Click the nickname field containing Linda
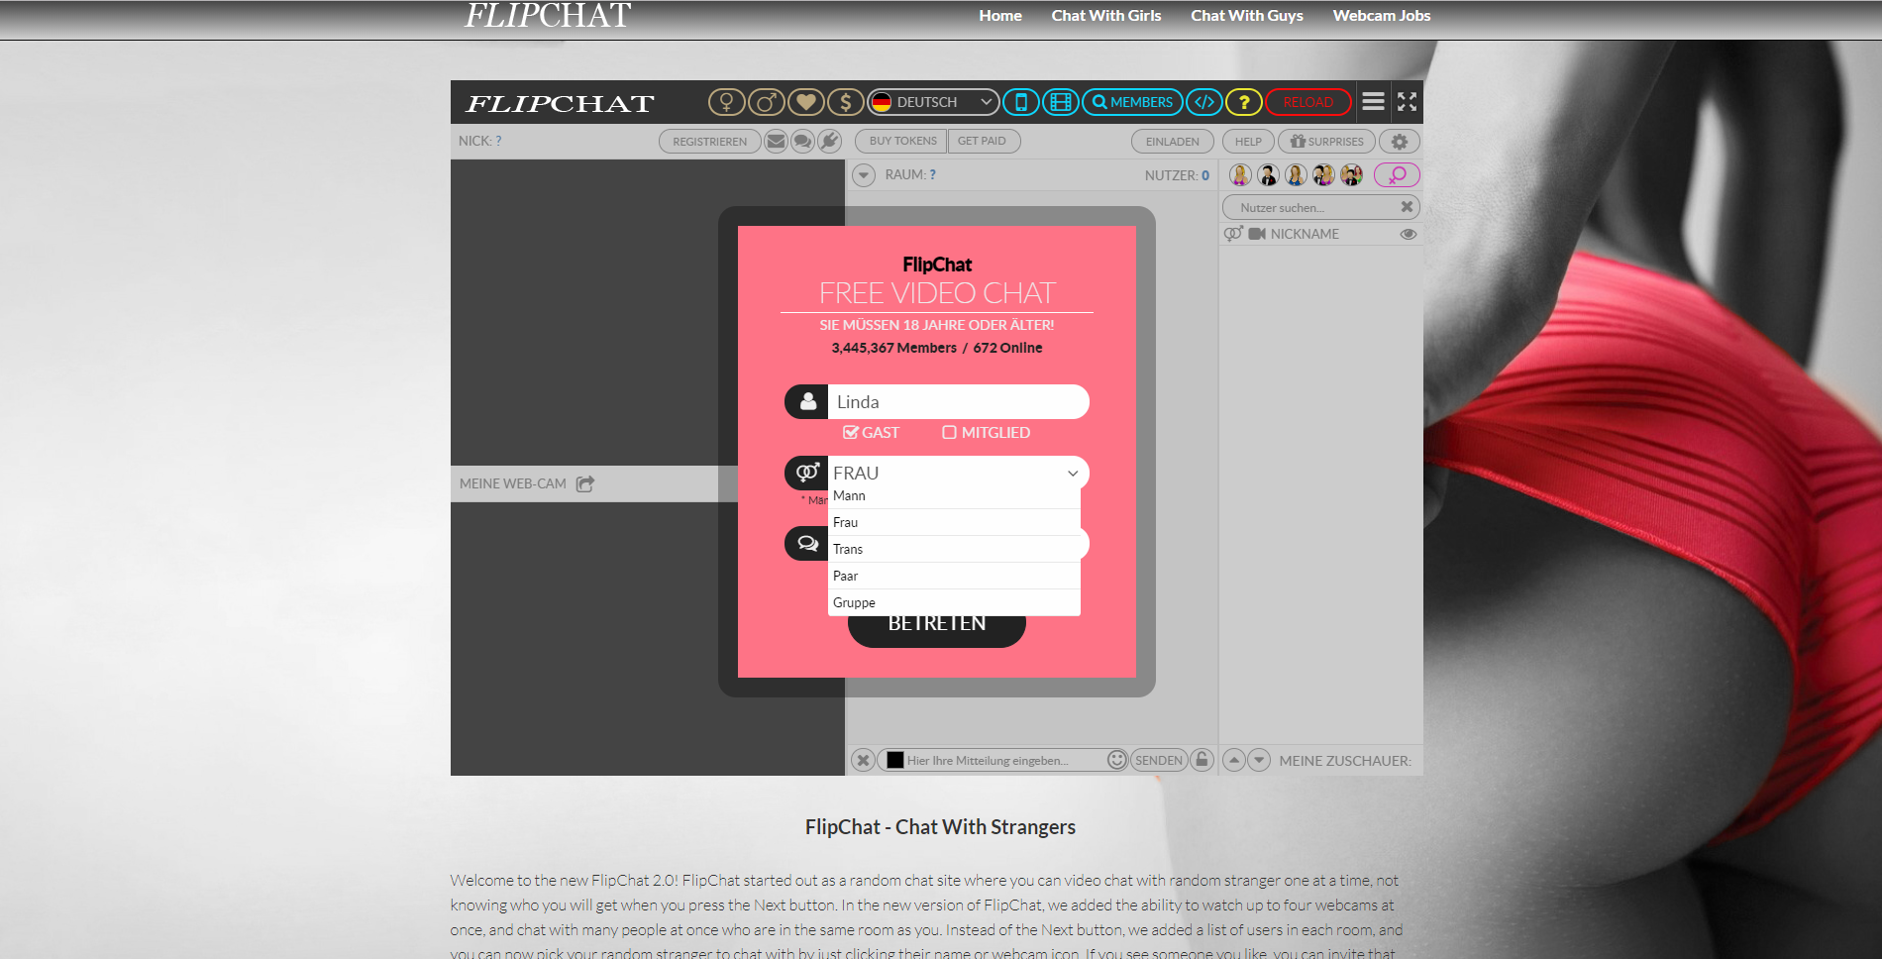Image resolution: width=1882 pixels, height=959 pixels. 958,401
